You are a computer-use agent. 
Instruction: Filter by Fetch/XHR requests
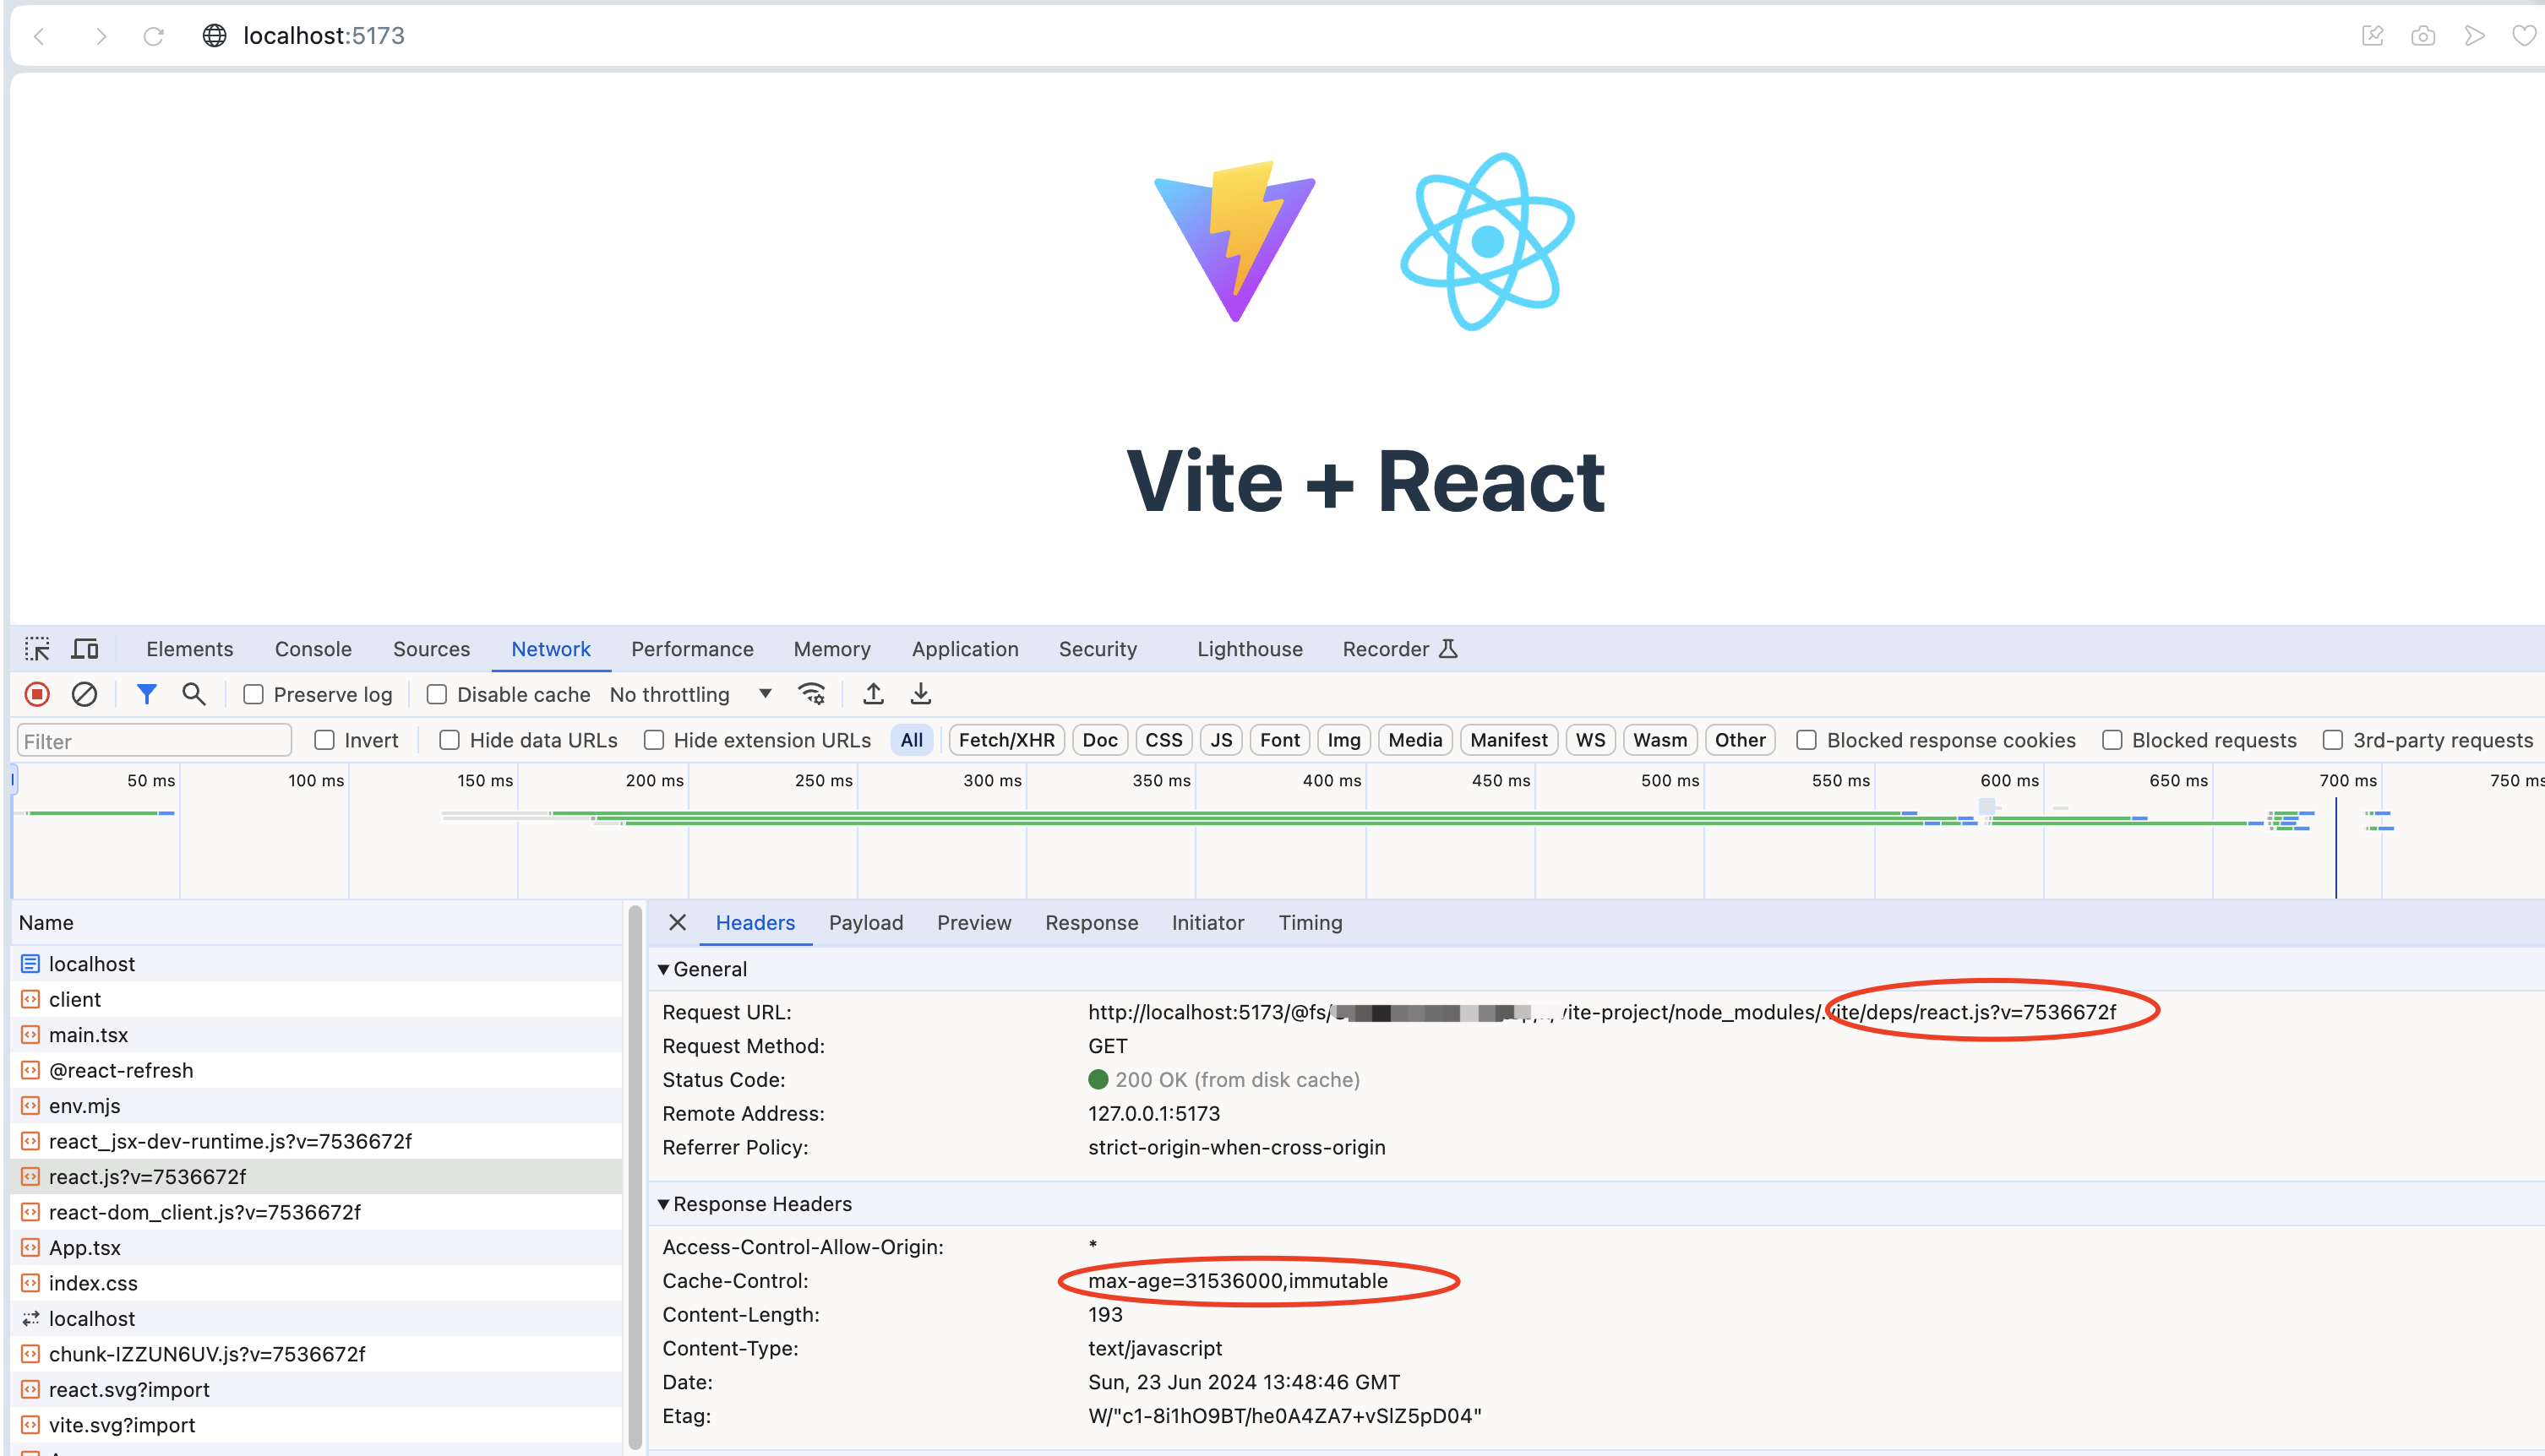coord(1006,740)
